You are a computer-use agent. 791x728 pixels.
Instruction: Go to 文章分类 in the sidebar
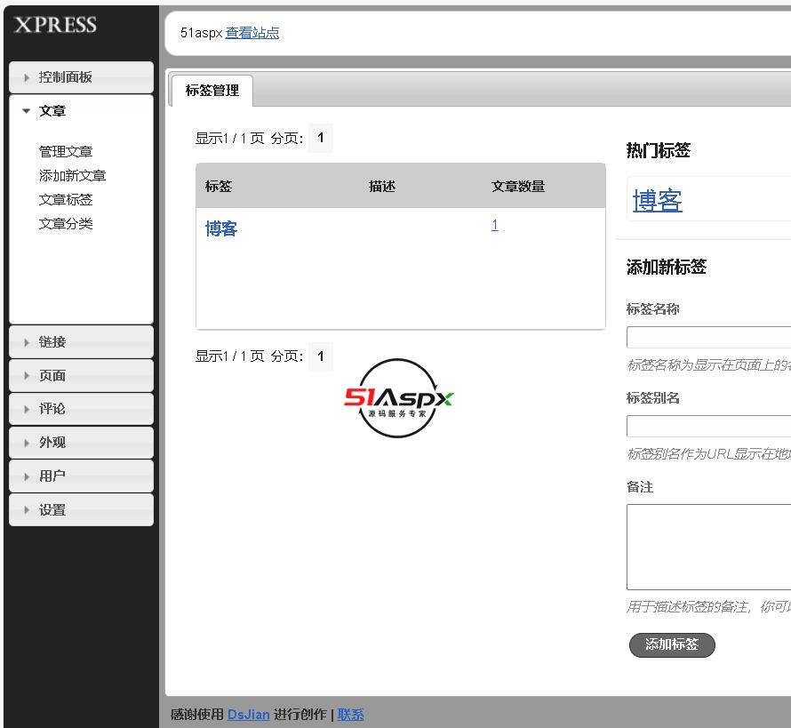click(66, 224)
